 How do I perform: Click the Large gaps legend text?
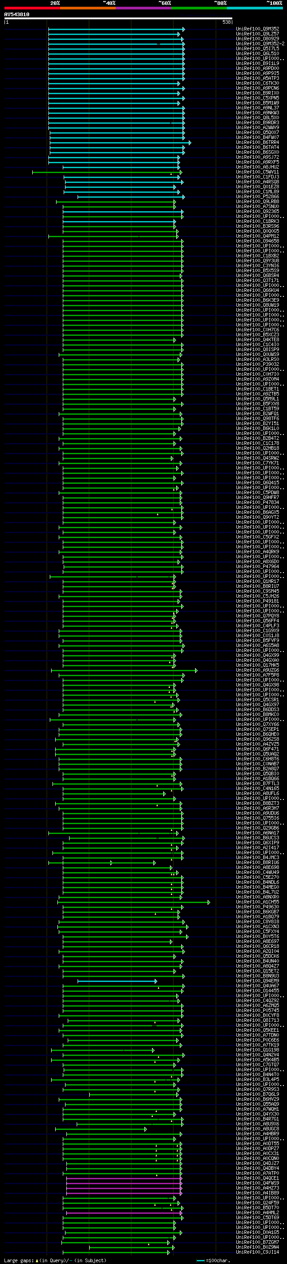[54, 1260]
